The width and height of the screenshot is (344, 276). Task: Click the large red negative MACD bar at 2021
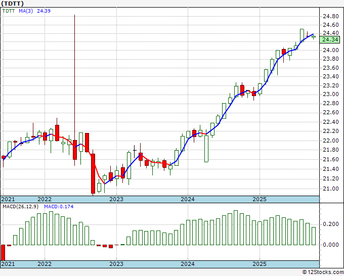click(x=3, y=253)
